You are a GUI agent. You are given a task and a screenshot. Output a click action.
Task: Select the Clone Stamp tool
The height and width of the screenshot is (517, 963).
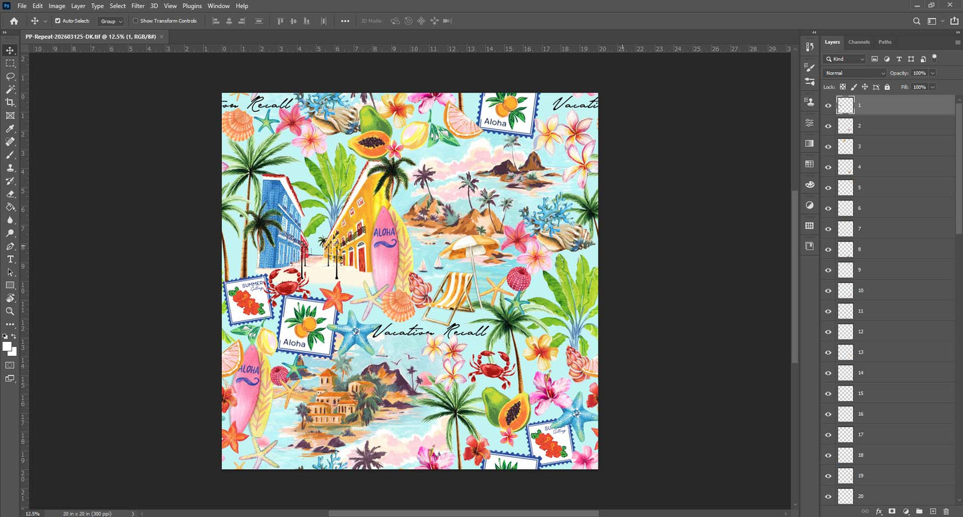click(10, 168)
